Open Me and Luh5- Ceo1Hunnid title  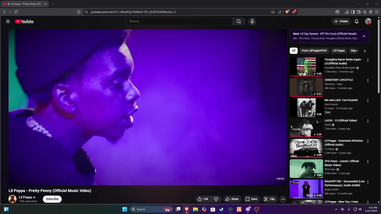point(341,100)
